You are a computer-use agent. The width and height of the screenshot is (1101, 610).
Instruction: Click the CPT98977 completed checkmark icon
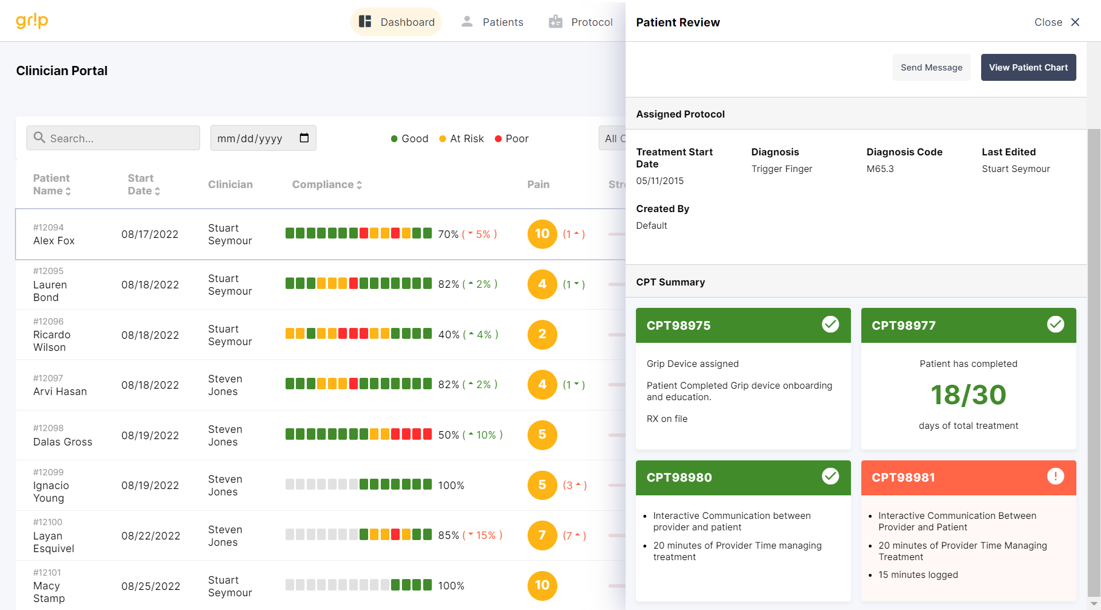coord(1055,324)
